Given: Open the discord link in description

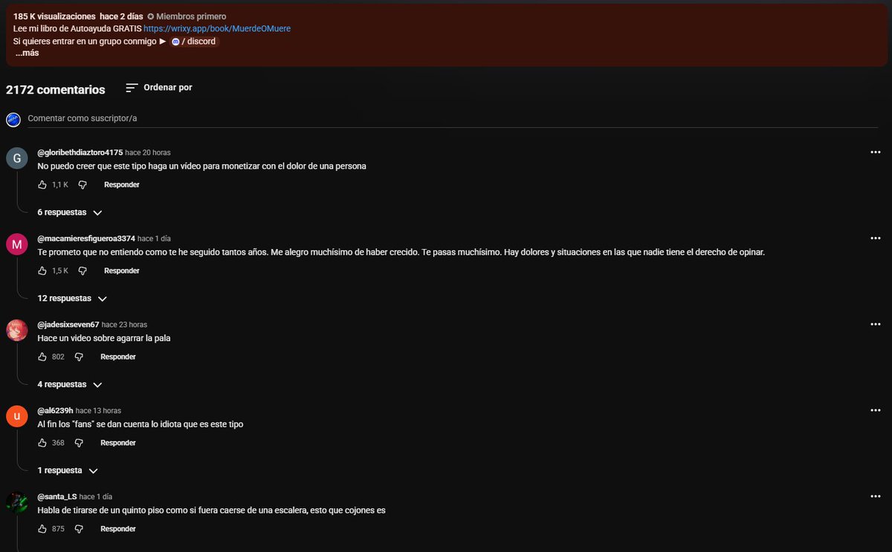Looking at the screenshot, I should 194,42.
